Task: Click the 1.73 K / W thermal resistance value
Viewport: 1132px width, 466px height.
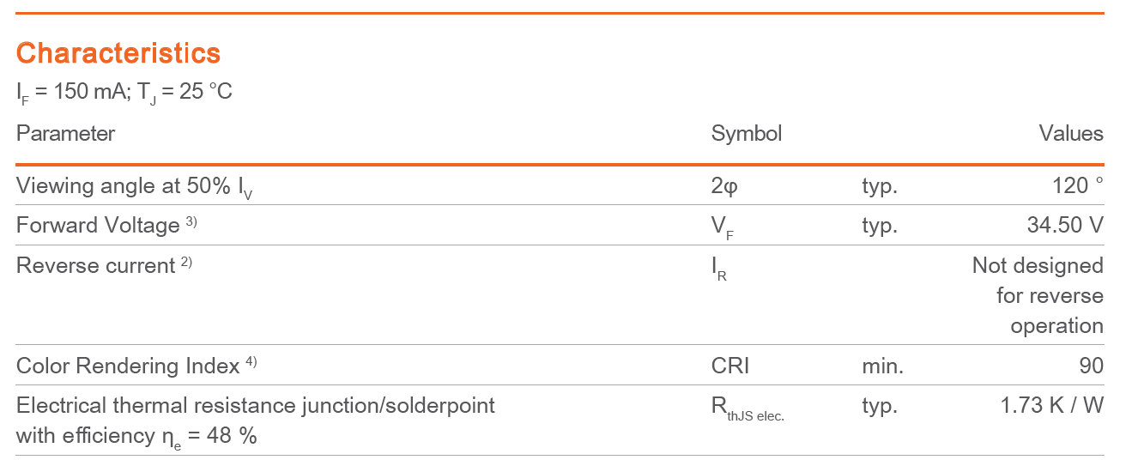Action: click(1051, 405)
